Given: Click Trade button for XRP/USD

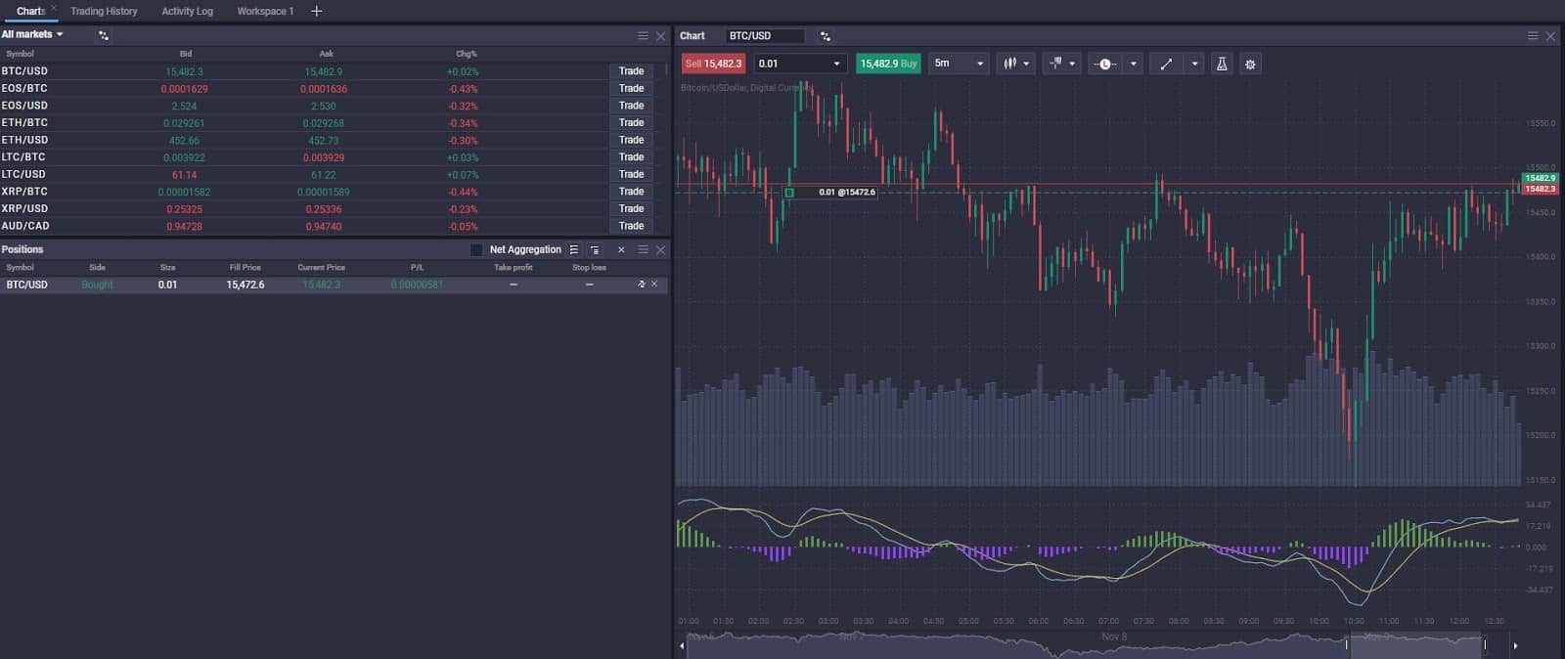Looking at the screenshot, I should (631, 208).
